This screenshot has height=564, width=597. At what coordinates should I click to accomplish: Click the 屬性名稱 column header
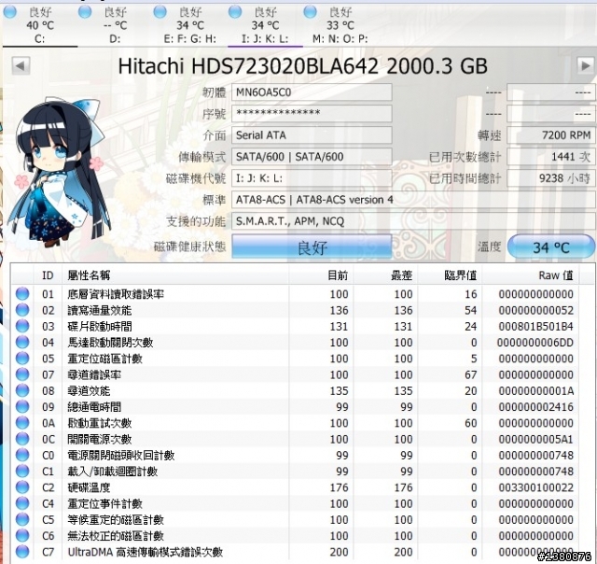(x=175, y=275)
